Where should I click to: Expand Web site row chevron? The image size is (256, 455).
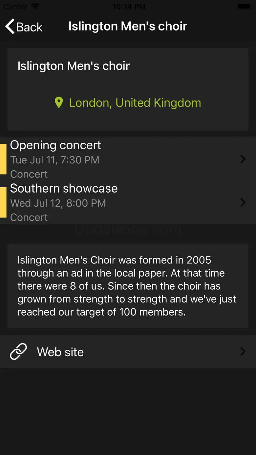[x=243, y=352]
